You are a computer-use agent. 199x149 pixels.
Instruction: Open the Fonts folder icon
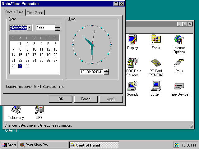(156, 40)
